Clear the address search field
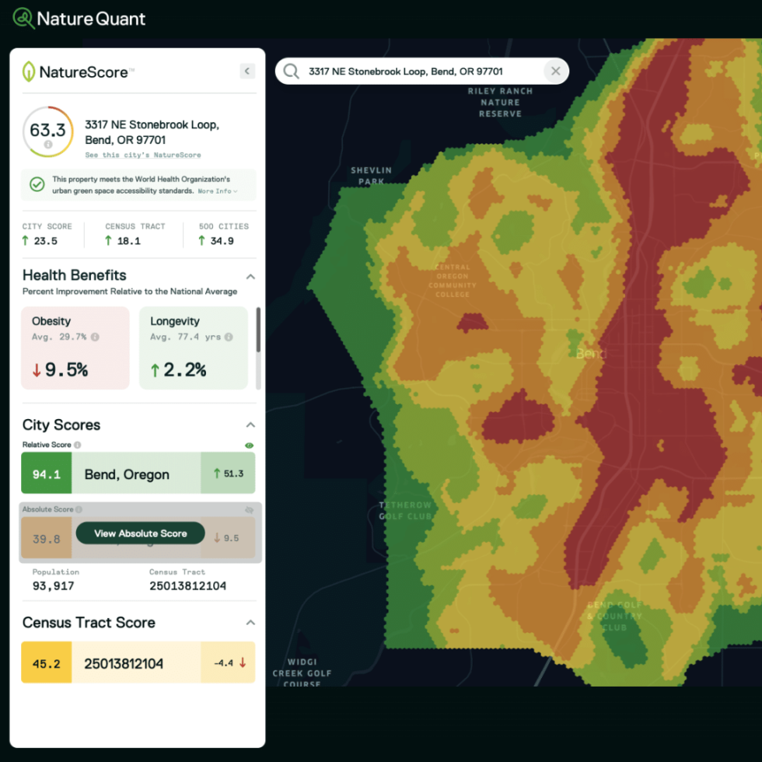This screenshot has width=762, height=762. [x=555, y=72]
